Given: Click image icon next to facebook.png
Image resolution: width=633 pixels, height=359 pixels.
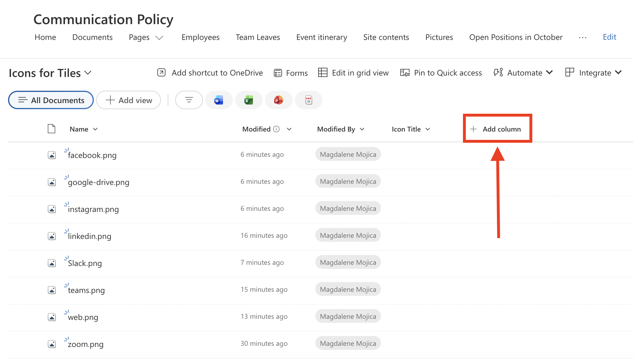Looking at the screenshot, I should click(x=52, y=155).
